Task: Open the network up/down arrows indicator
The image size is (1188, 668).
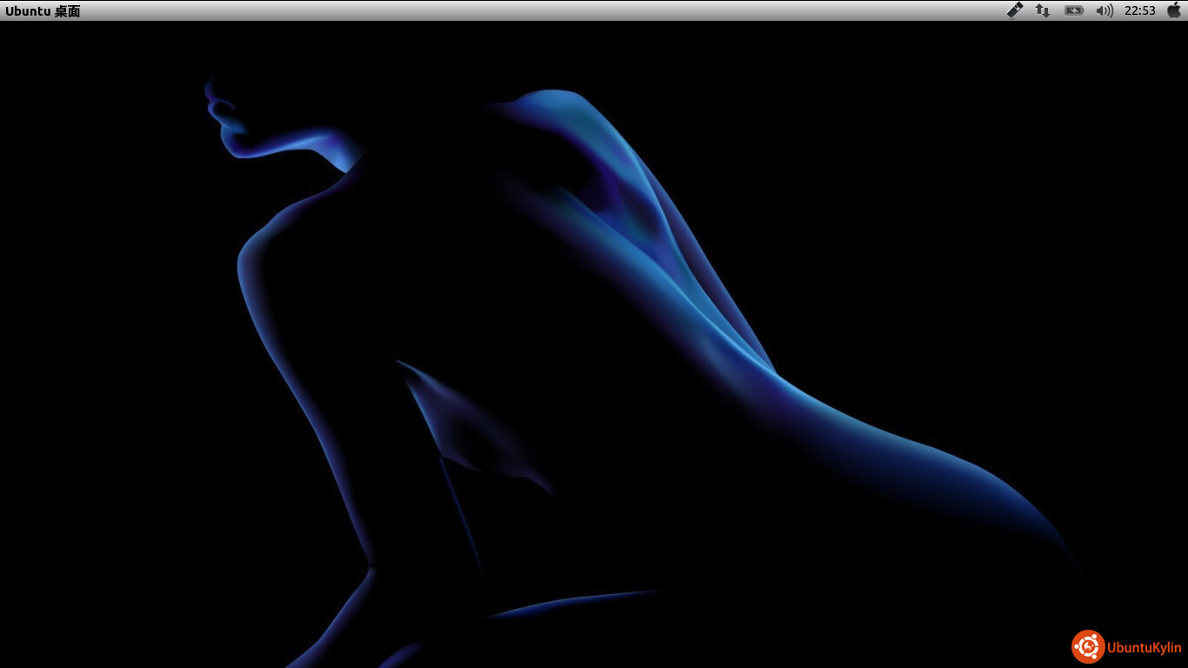Action: (1042, 10)
